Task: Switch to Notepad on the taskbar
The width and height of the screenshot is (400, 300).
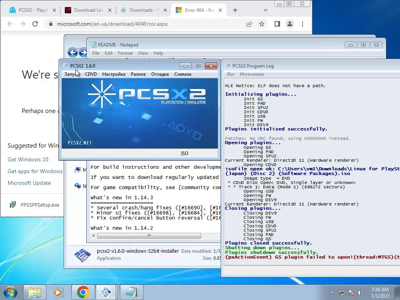Action: tap(131, 292)
